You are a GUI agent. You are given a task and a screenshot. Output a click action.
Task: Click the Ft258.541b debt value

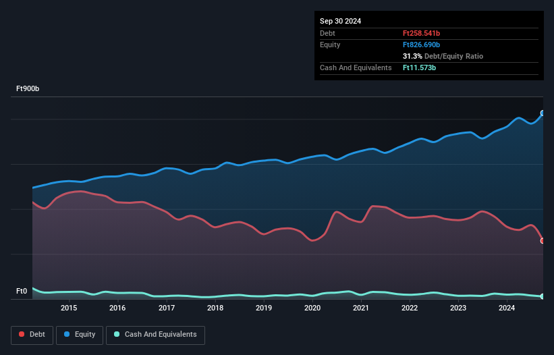click(x=421, y=33)
